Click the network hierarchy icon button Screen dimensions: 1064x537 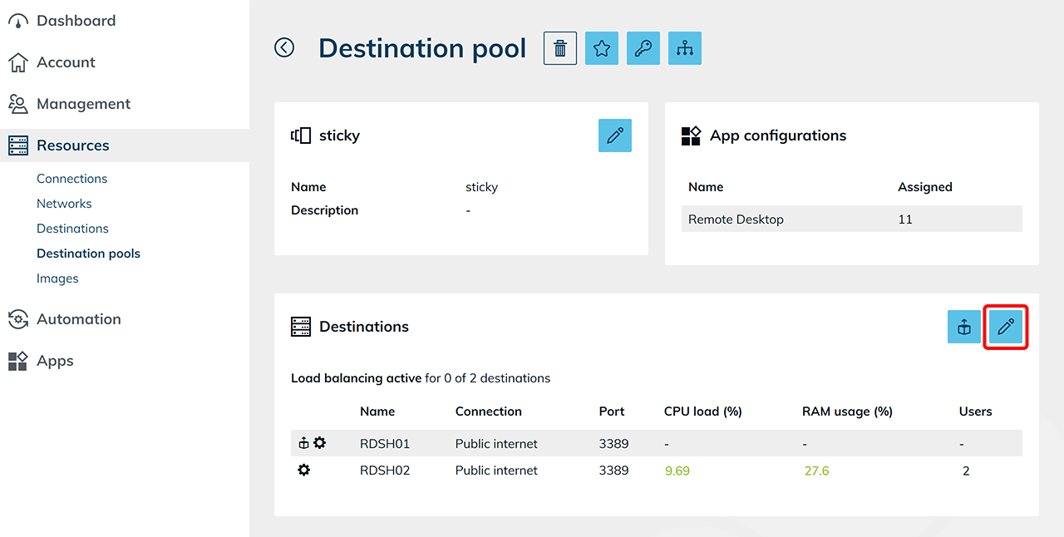(x=685, y=48)
